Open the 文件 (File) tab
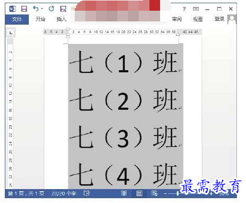 click(x=17, y=19)
